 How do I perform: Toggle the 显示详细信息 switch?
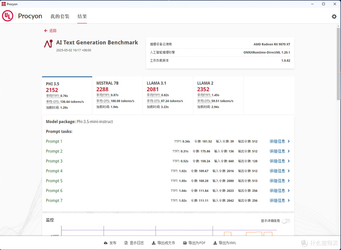[286, 221]
